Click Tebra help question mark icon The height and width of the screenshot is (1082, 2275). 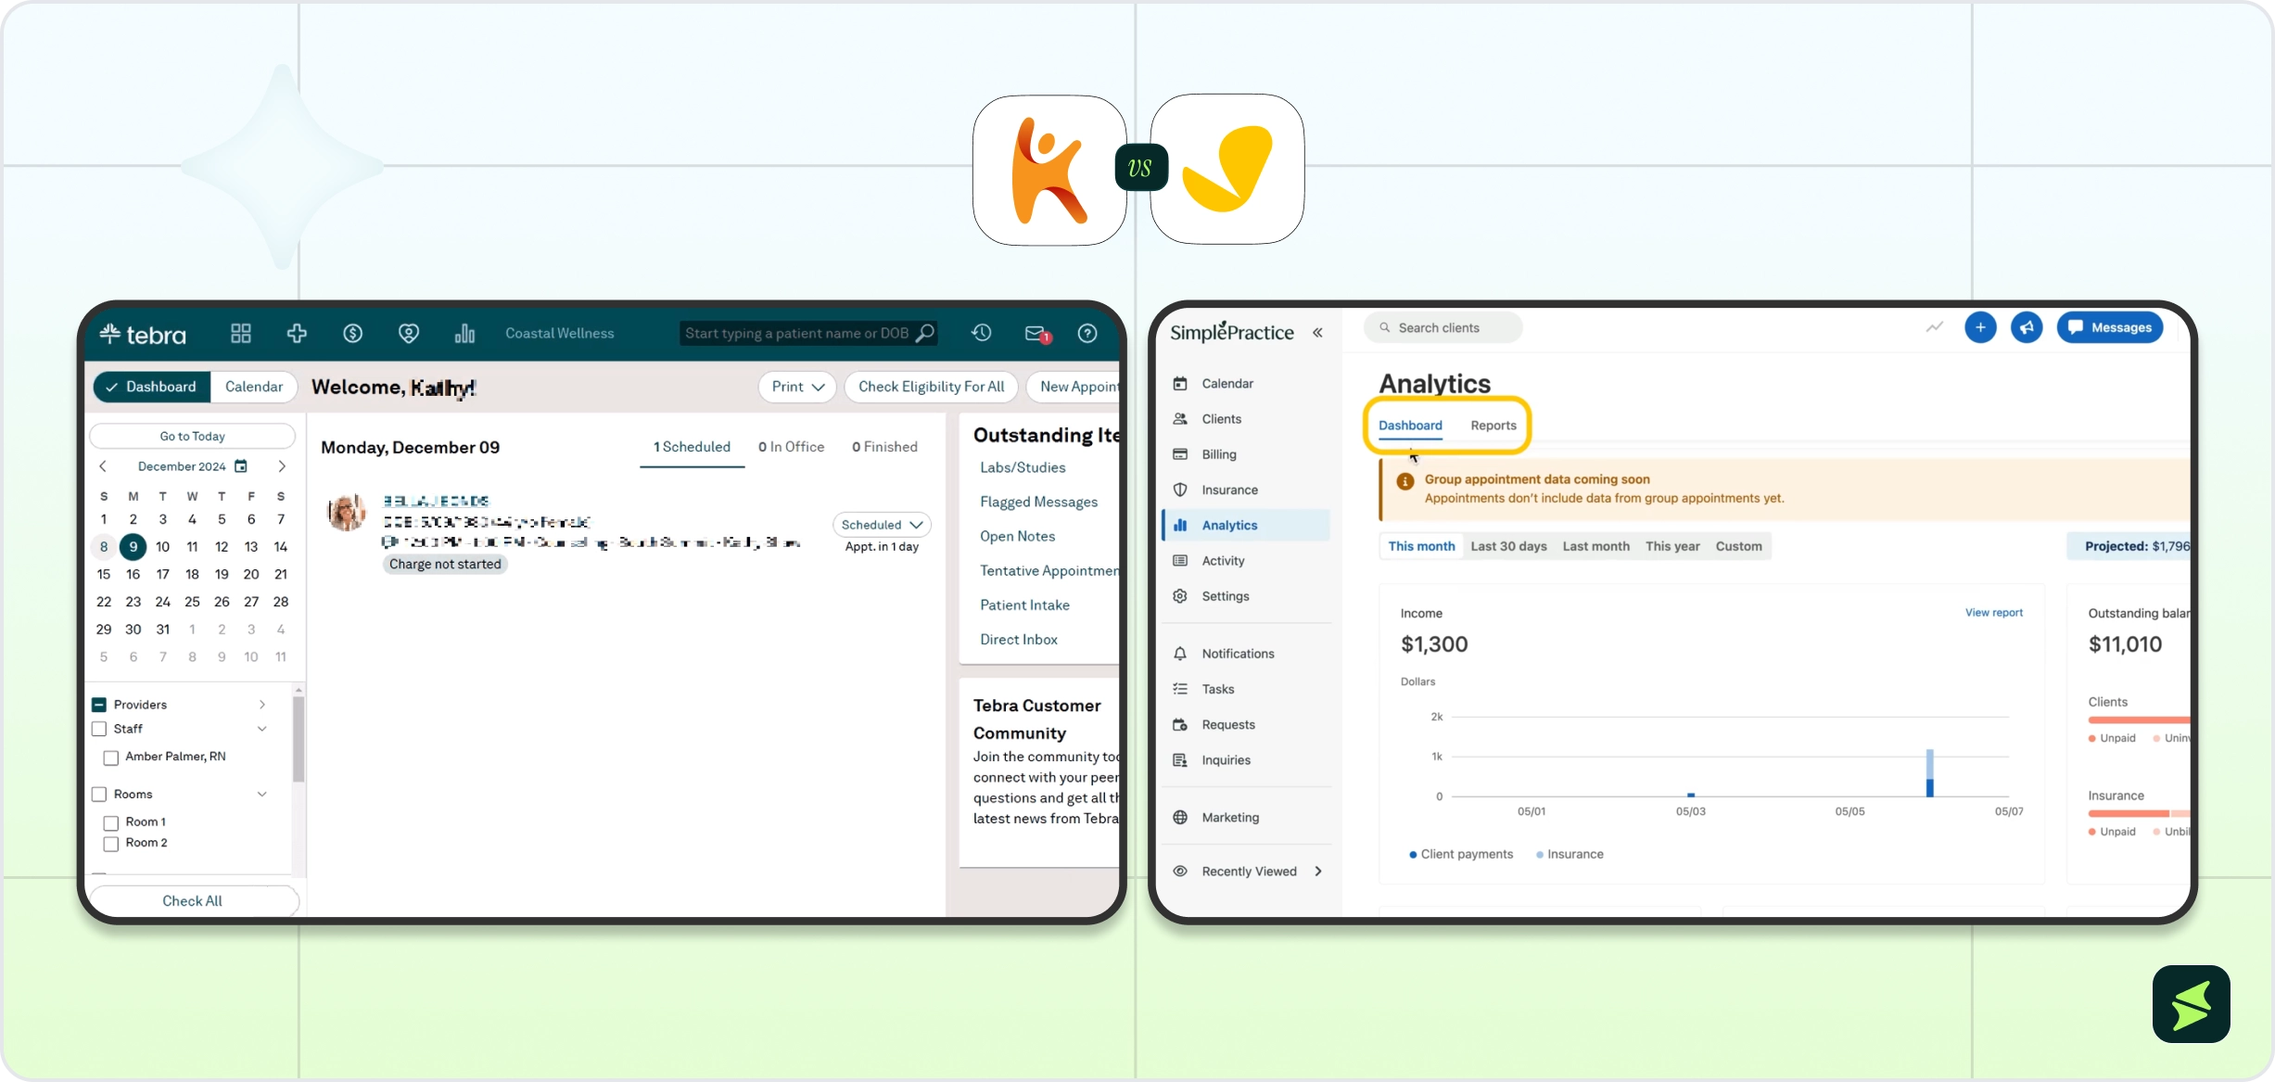1087,334
